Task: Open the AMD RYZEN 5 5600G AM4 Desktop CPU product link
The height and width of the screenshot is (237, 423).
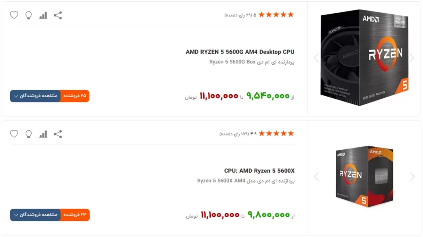Action: [x=240, y=52]
